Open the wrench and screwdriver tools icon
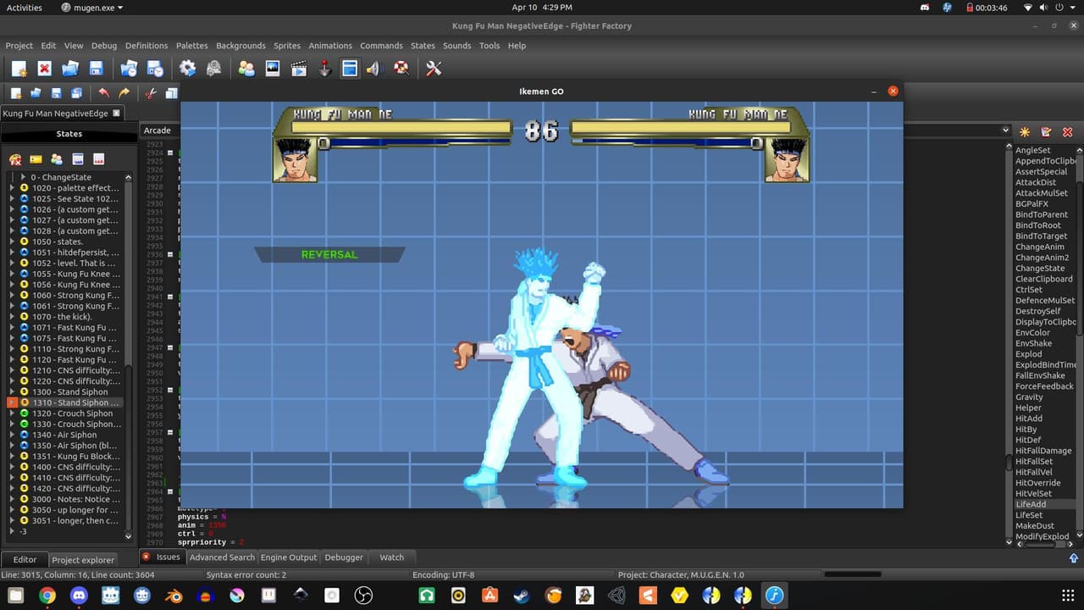 [x=434, y=69]
